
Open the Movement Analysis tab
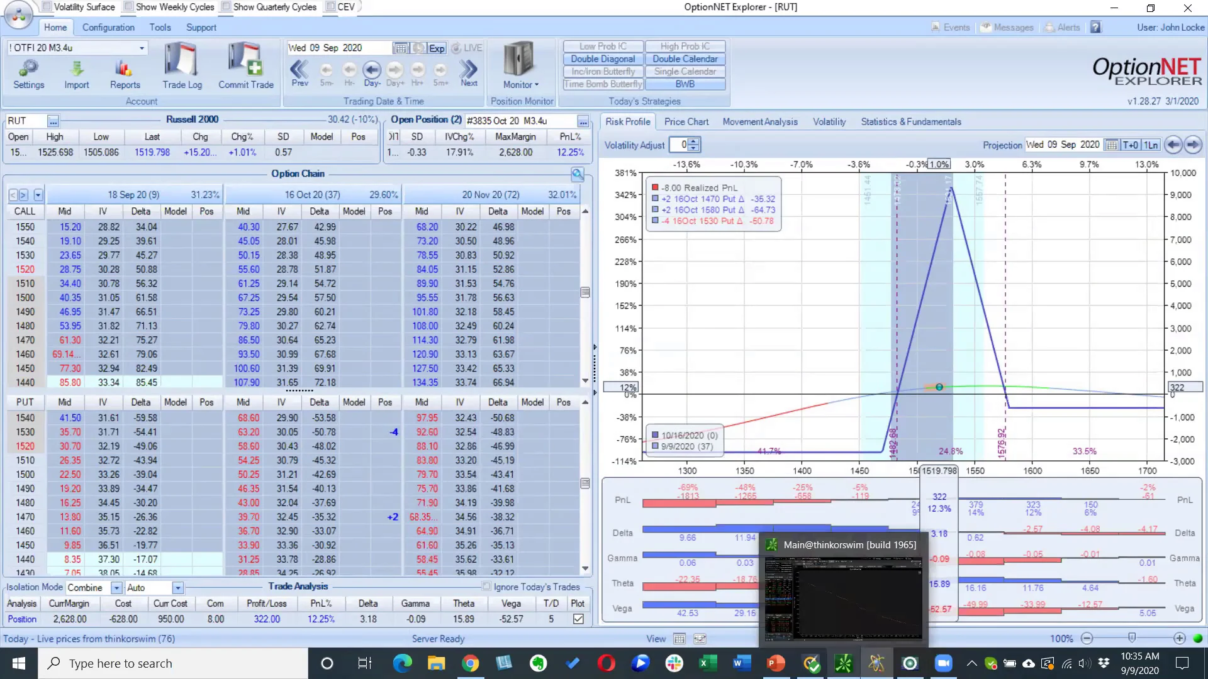coord(759,122)
